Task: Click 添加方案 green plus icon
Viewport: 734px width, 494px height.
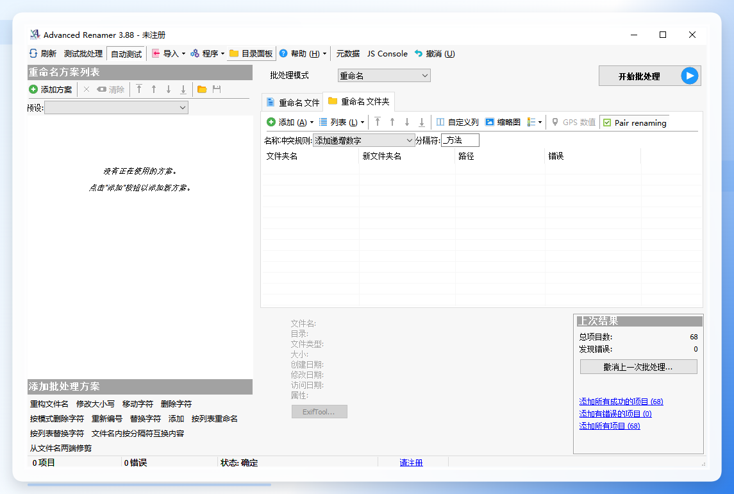Action: click(x=33, y=89)
